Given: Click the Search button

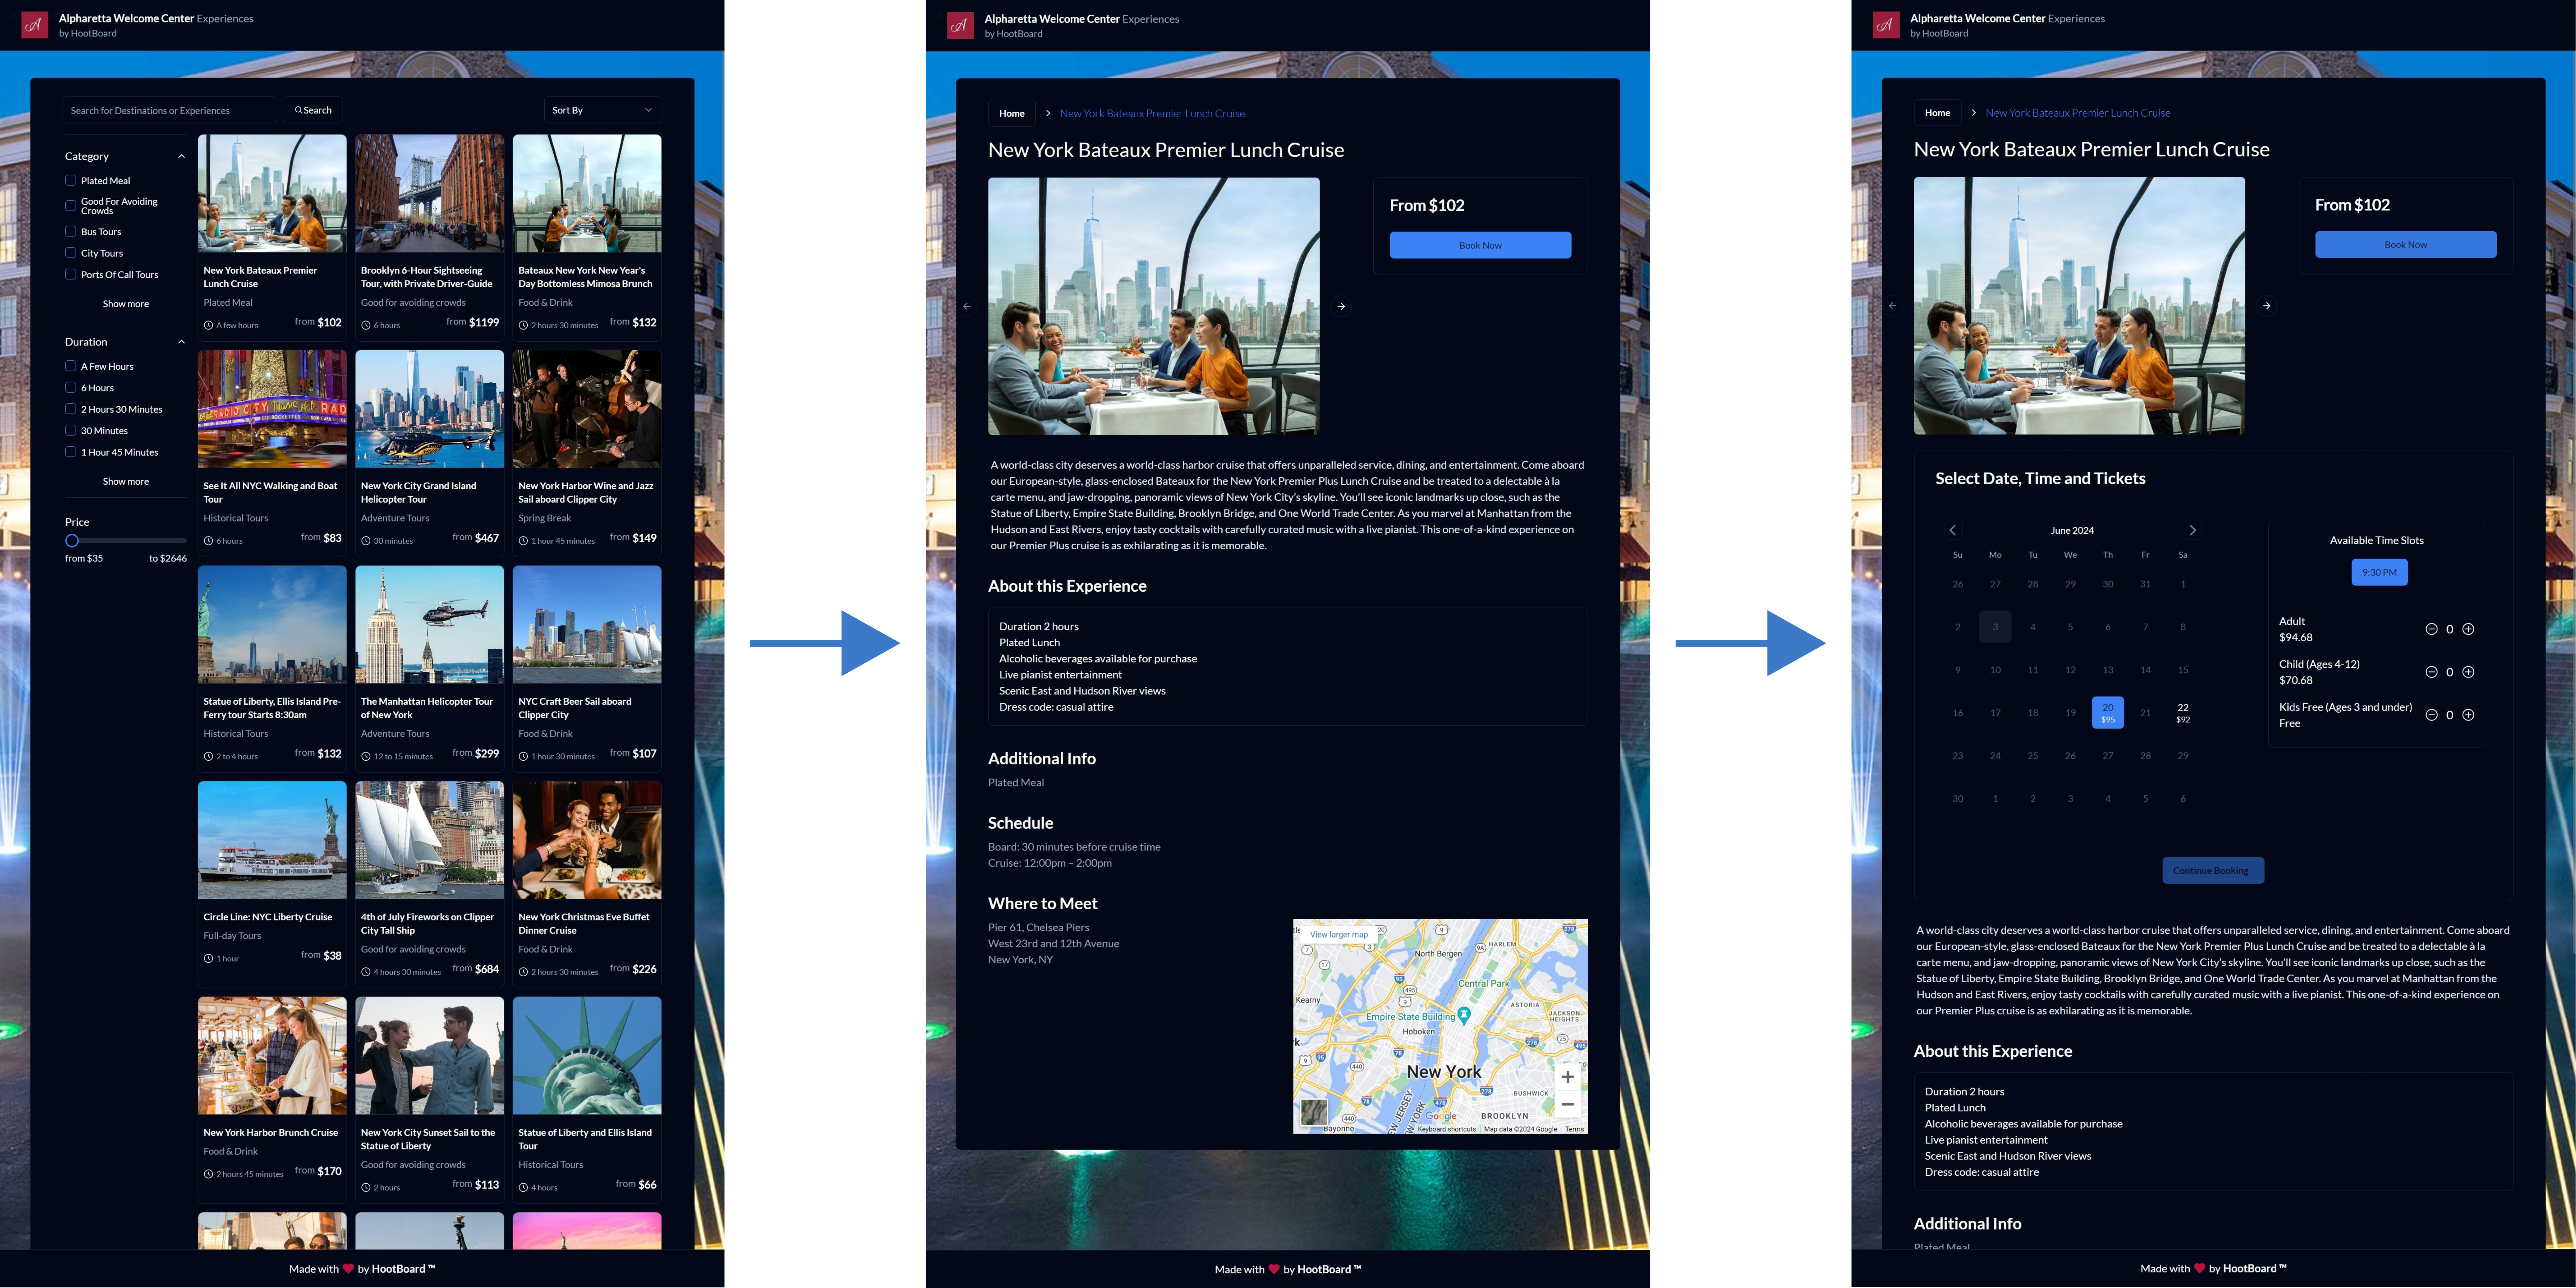Looking at the screenshot, I should pyautogui.click(x=313, y=110).
